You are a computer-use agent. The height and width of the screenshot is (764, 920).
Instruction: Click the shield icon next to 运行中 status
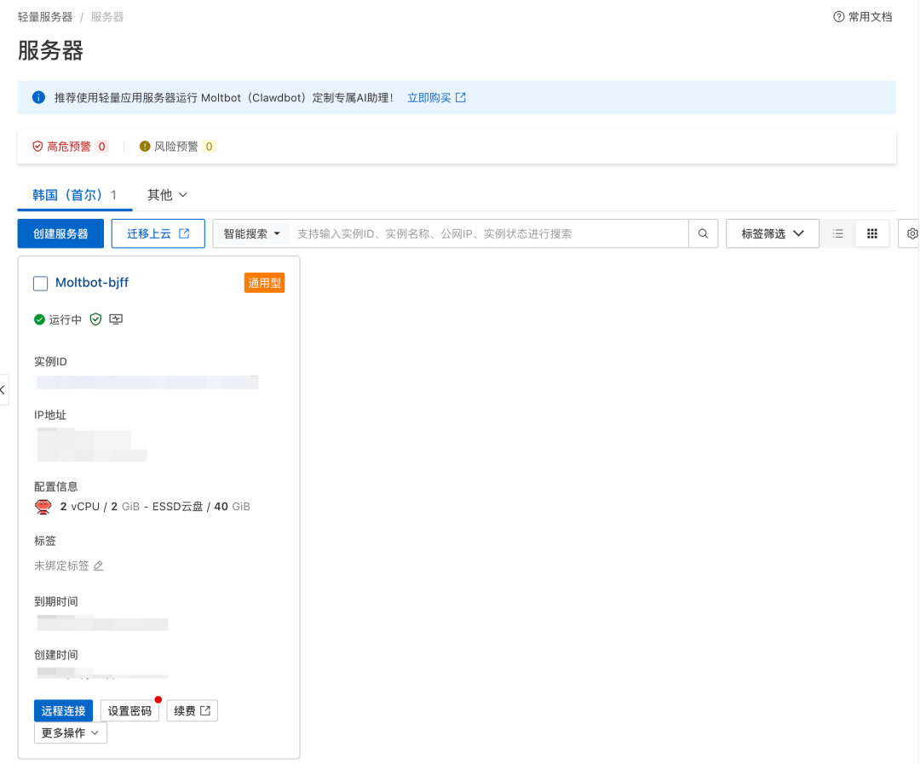click(95, 319)
